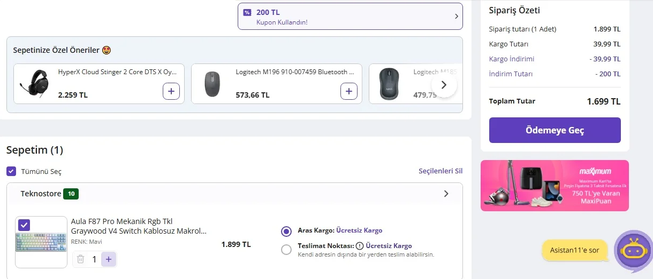
Task: Expand the Teknostore seller chevron
Action: pos(446,194)
